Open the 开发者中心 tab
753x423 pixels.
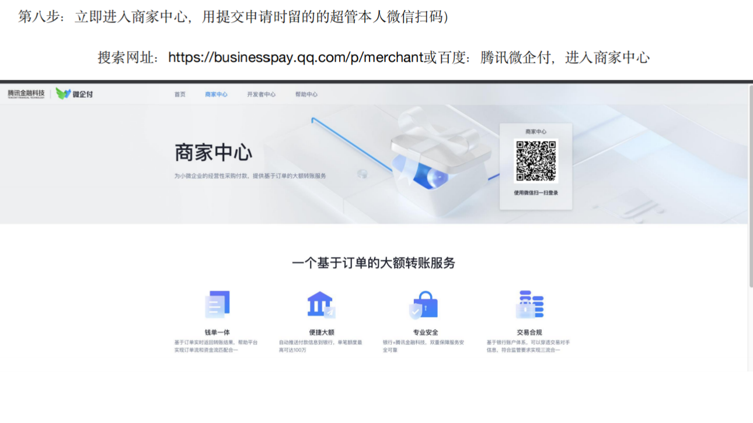261,94
